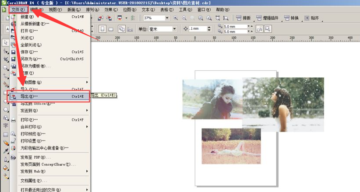Click the 排版 toolbar button
Viewport: 360px width, 192px height.
coord(243,18)
